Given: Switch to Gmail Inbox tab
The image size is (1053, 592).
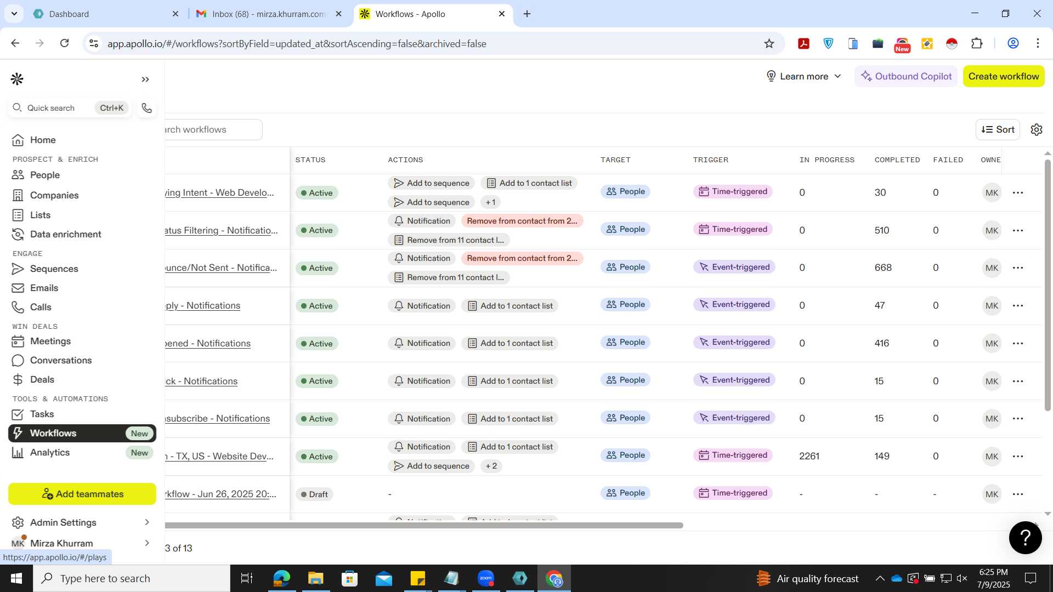Looking at the screenshot, I should coord(269,14).
